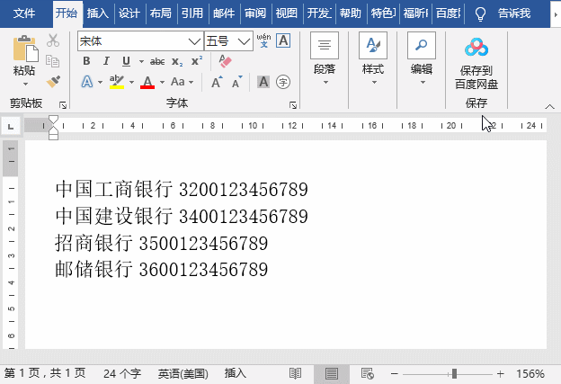Toggle Underline formatting
This screenshot has height=384, width=561.
pos(126,61)
